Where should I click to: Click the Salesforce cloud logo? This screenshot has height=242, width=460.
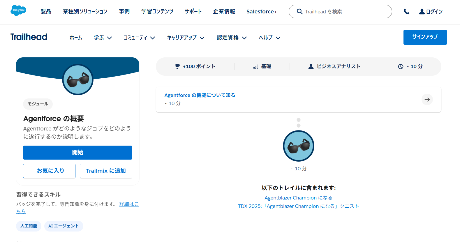point(18,10)
